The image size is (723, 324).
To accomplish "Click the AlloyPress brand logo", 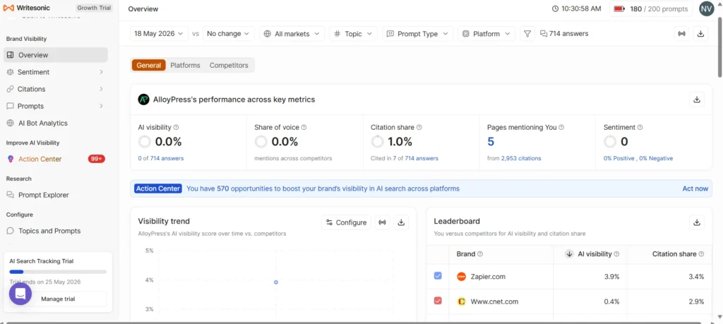I will pos(143,100).
